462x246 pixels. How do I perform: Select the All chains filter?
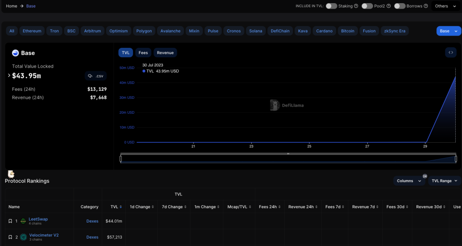[12, 31]
